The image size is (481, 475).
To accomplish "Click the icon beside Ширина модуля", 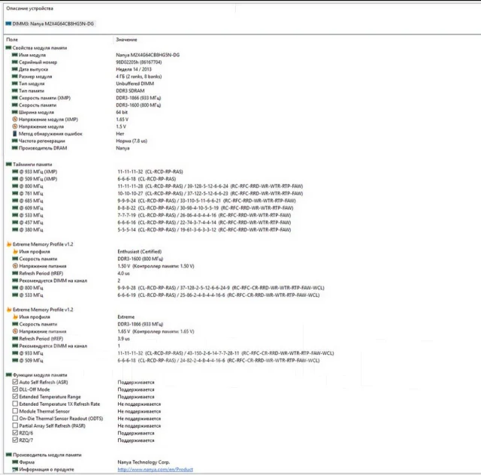I will tap(15, 112).
